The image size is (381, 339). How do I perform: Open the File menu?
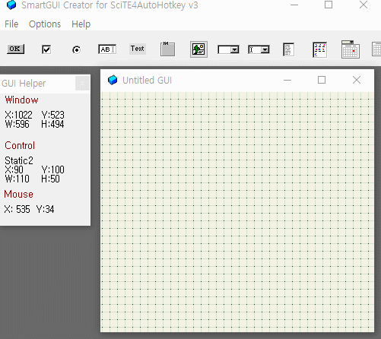click(x=11, y=24)
